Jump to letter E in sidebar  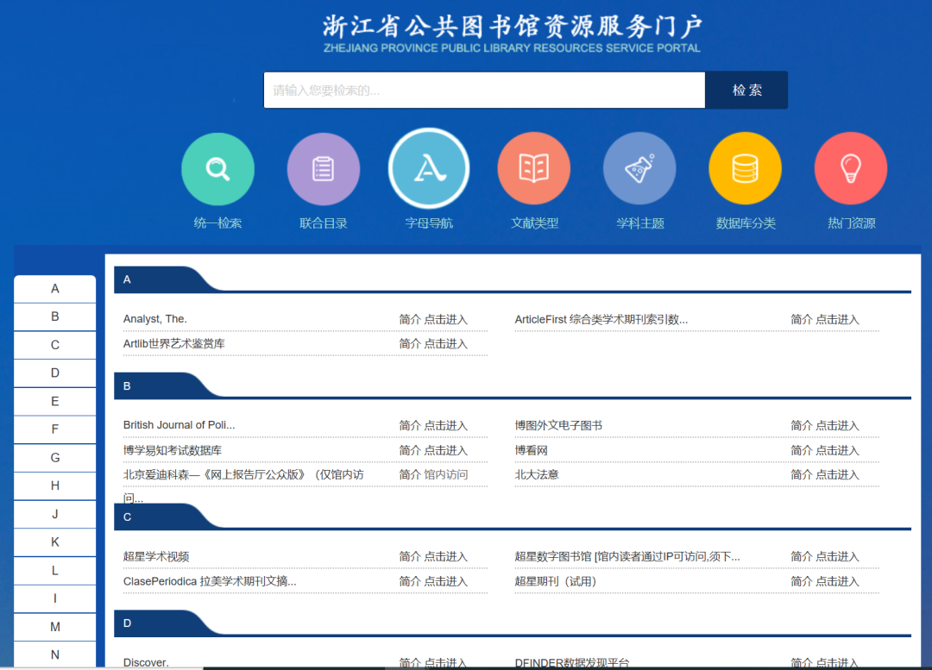pyautogui.click(x=54, y=402)
